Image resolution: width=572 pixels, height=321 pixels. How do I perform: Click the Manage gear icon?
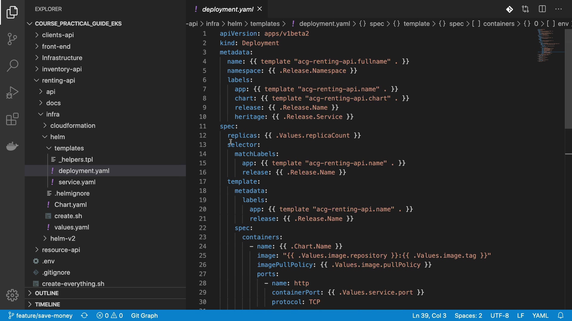click(12, 295)
